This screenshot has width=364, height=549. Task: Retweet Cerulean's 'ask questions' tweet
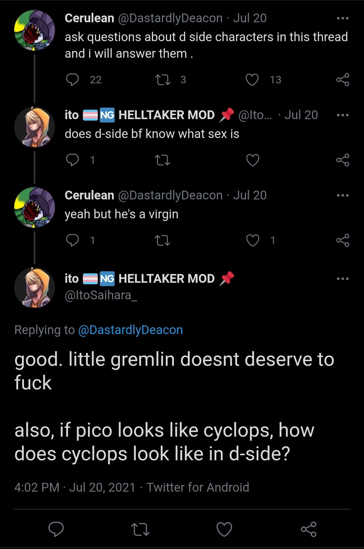pos(162,80)
